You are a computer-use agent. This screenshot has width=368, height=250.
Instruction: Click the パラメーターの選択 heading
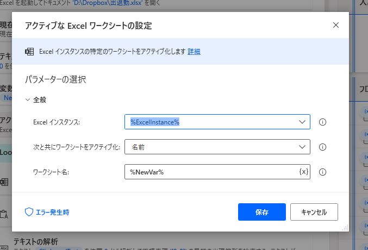(55, 79)
